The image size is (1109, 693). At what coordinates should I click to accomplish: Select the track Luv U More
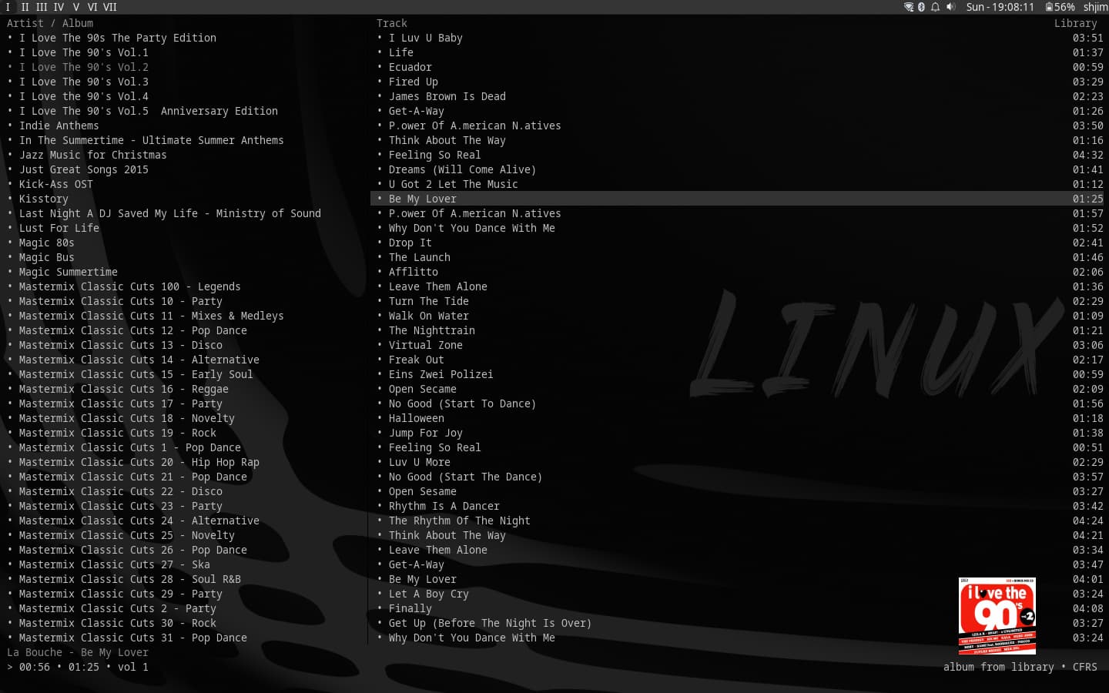[x=420, y=462]
